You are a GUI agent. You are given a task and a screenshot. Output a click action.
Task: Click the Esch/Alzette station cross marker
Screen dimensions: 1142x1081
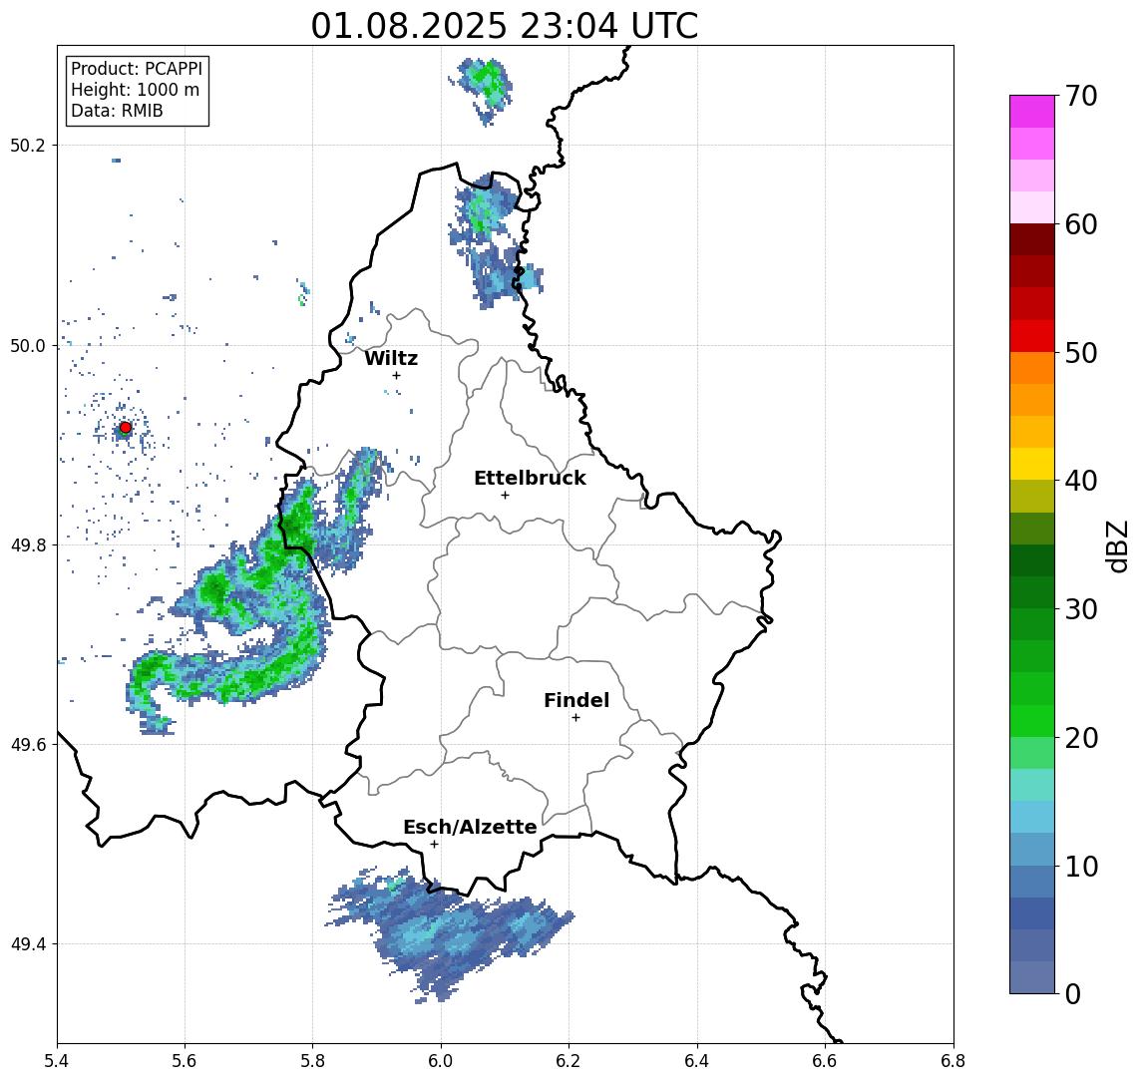434,845
